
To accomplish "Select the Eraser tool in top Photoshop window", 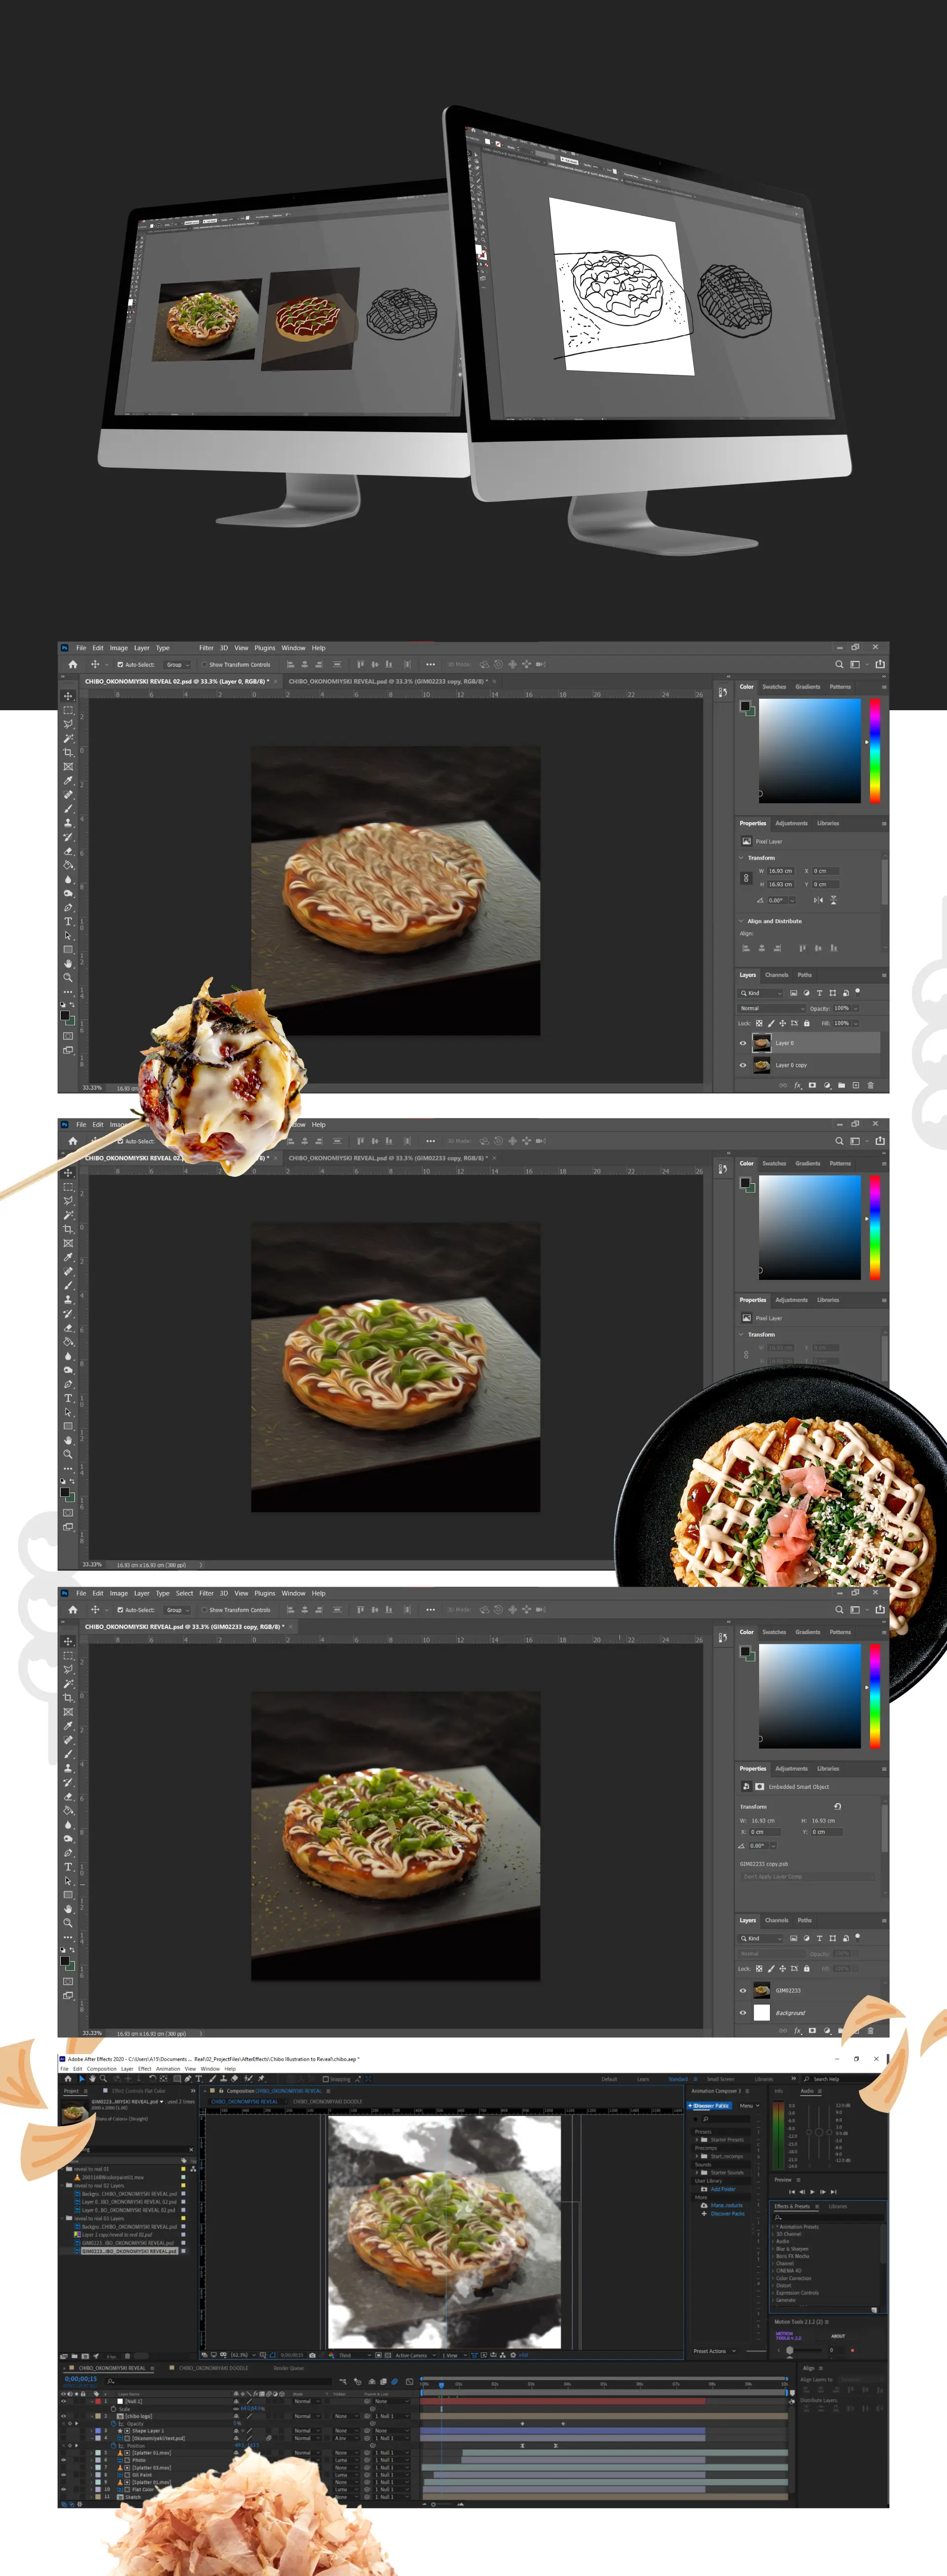I will coord(68,851).
